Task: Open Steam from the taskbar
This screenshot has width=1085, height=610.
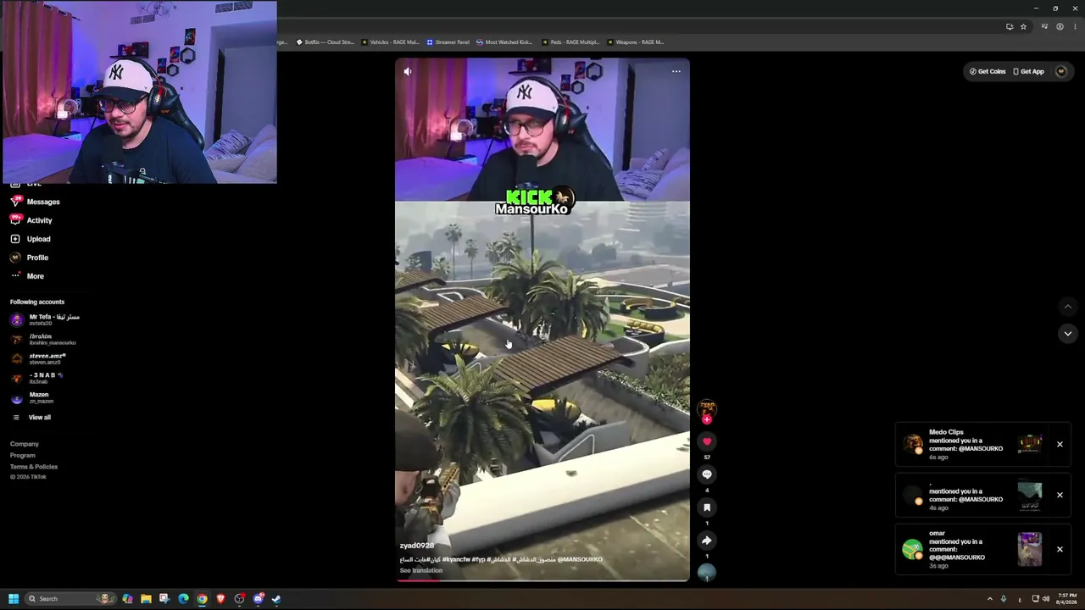Action: pyautogui.click(x=276, y=599)
